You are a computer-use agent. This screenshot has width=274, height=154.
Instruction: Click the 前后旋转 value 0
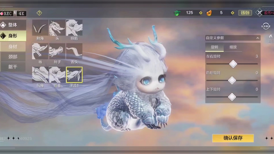tap(257, 72)
